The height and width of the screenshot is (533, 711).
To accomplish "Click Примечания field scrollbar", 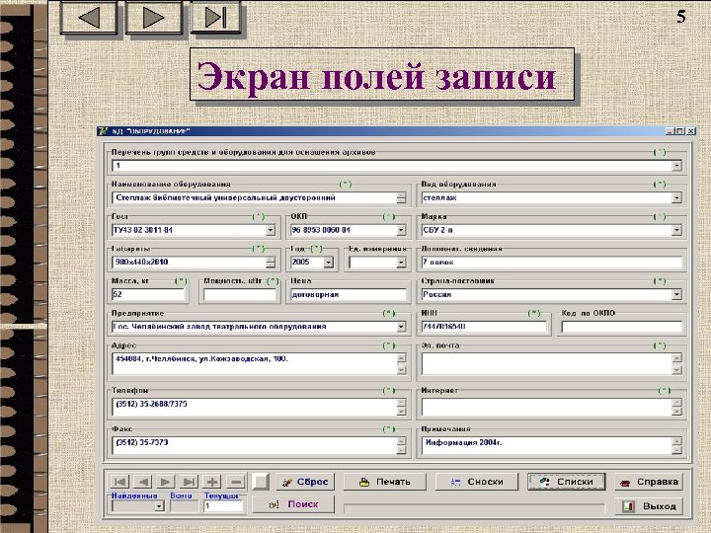I will 676,445.
